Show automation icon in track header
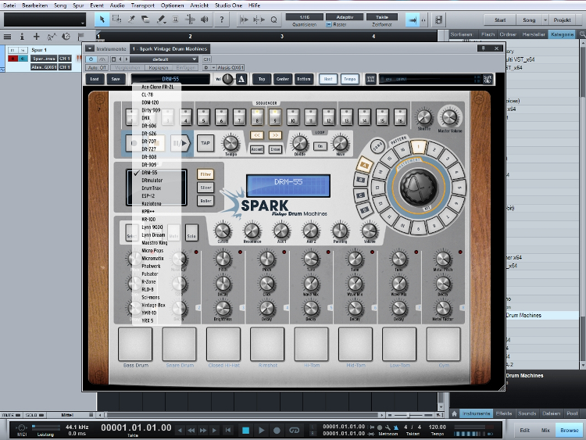Image resolution: width=586 pixels, height=440 pixels. [51, 37]
